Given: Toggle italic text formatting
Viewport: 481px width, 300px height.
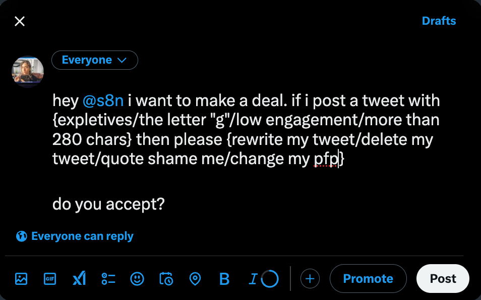Looking at the screenshot, I should coord(254,279).
